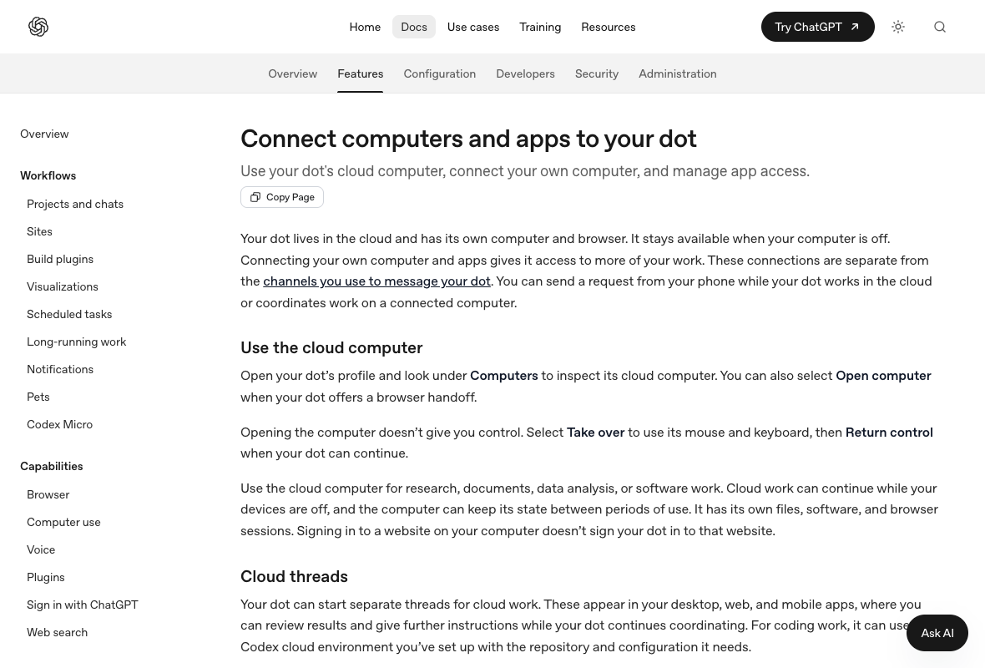The height and width of the screenshot is (668, 985).
Task: Open Sign in with ChatGPT link
Action: click(x=83, y=605)
